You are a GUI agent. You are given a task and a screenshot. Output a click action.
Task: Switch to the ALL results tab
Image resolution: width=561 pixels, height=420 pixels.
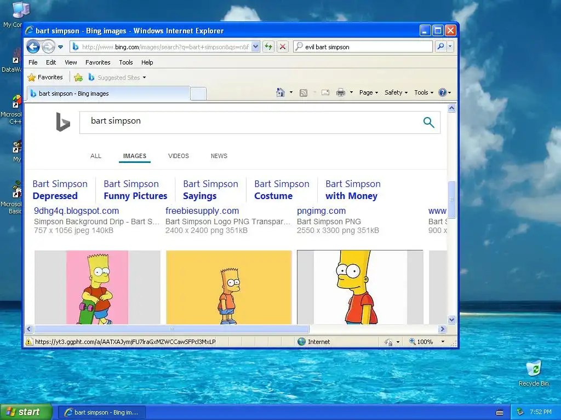point(96,156)
